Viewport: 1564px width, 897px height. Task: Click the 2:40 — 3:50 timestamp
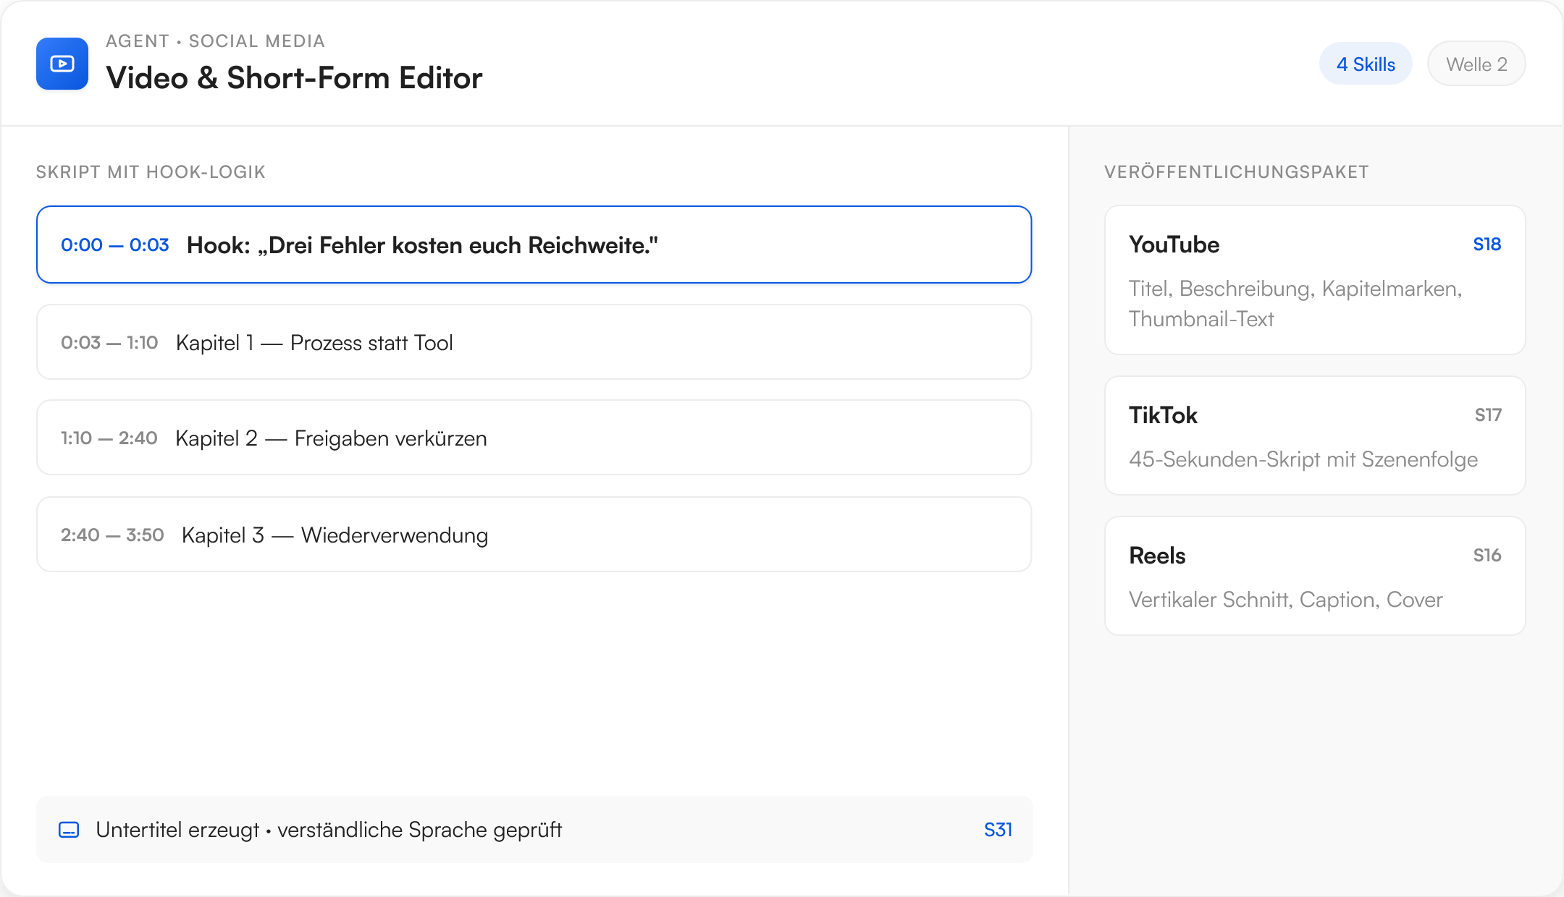pyautogui.click(x=112, y=535)
